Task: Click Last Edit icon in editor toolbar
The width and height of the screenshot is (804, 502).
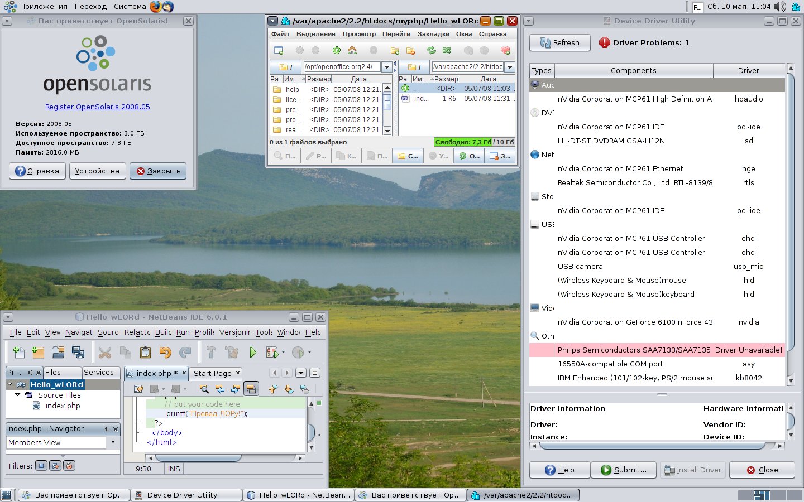Action: 138,389
